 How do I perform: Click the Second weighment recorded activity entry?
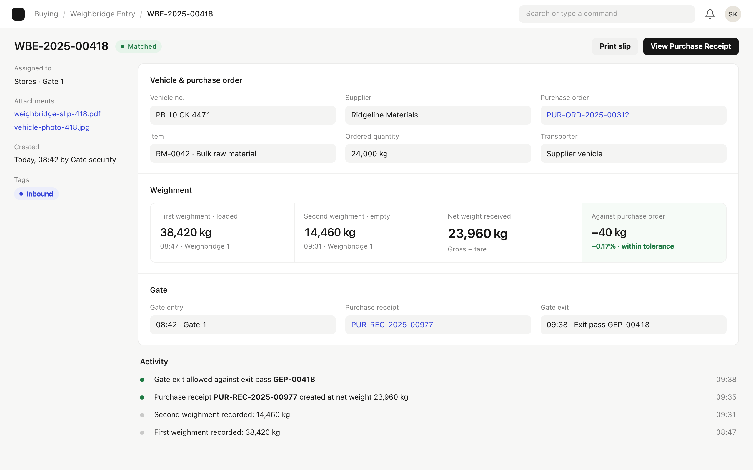(x=438, y=415)
